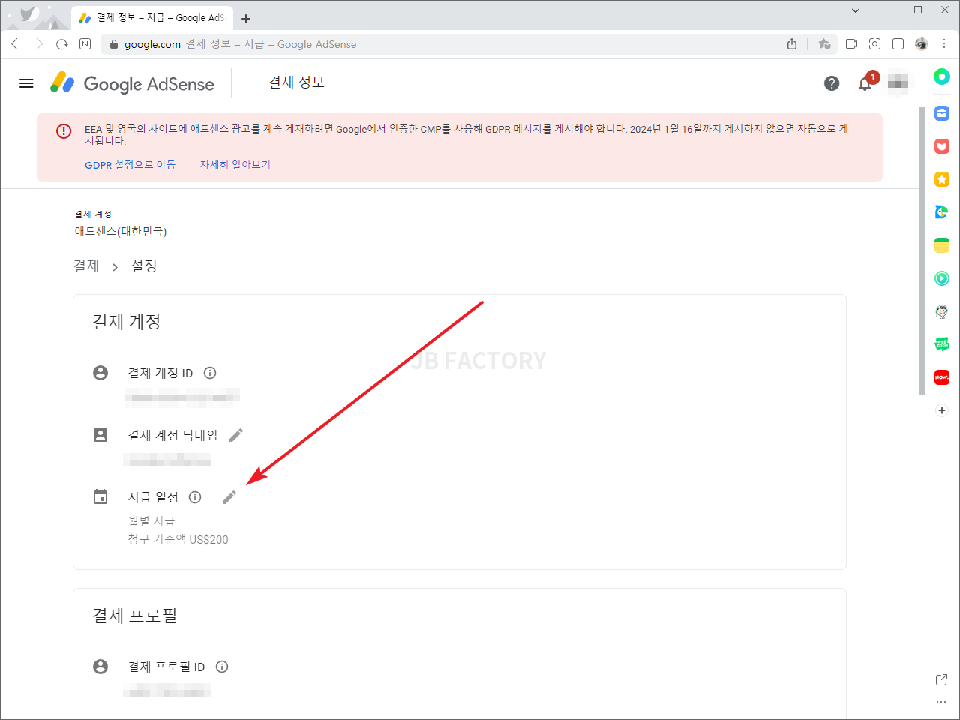Show info for 결제 프로필 ID
This screenshot has width=960, height=720.
[222, 667]
